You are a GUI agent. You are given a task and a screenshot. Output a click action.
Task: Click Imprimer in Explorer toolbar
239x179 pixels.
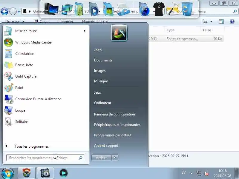tap(66, 21)
